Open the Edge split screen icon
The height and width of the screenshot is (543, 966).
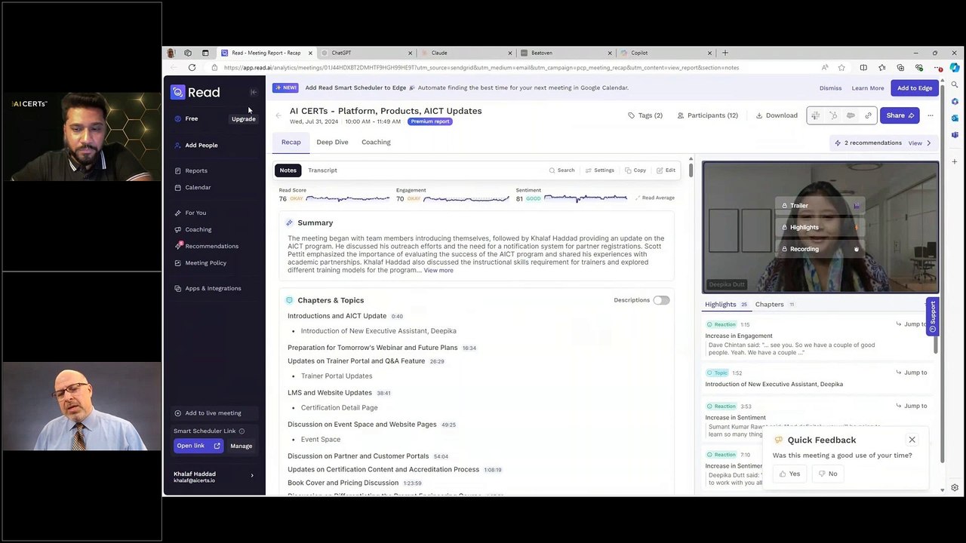tap(863, 67)
